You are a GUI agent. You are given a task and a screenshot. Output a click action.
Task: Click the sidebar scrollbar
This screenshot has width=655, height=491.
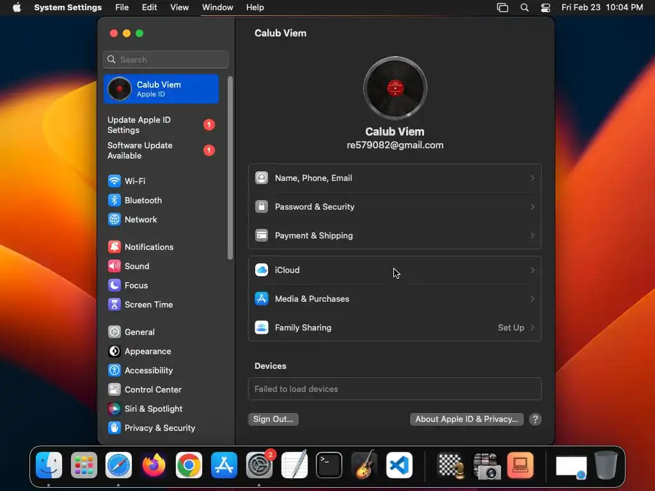[x=230, y=168]
